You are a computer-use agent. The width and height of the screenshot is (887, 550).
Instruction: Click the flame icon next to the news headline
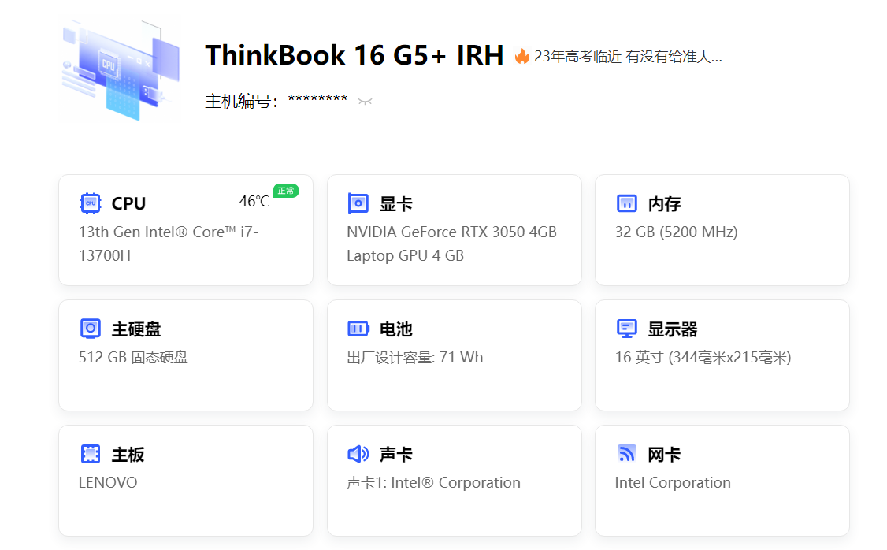[x=521, y=56]
